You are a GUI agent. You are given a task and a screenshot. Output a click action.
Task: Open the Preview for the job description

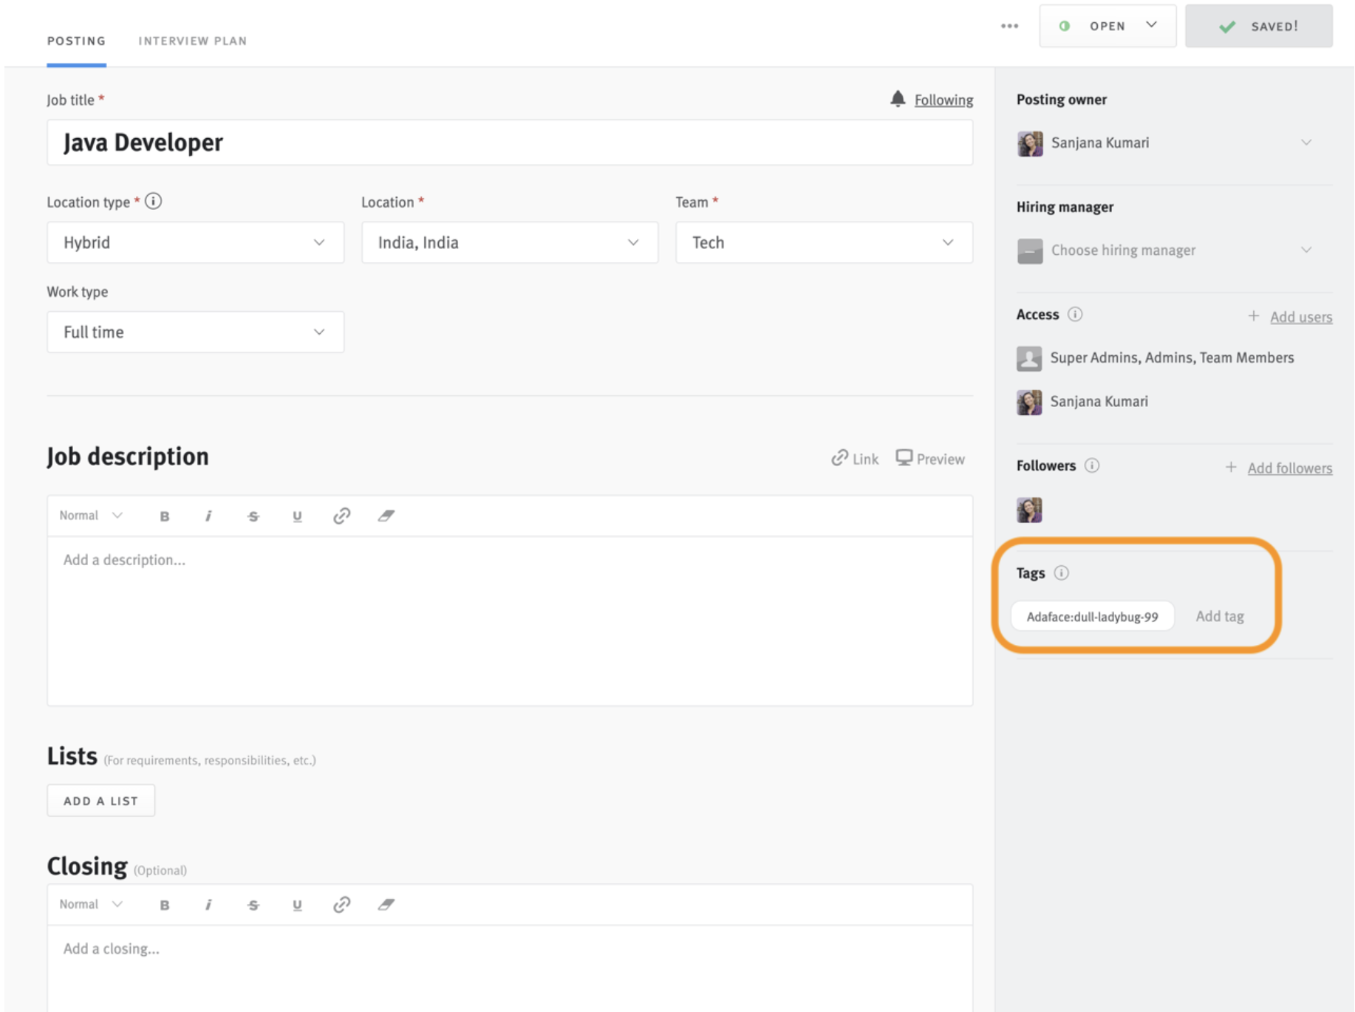pyautogui.click(x=929, y=458)
